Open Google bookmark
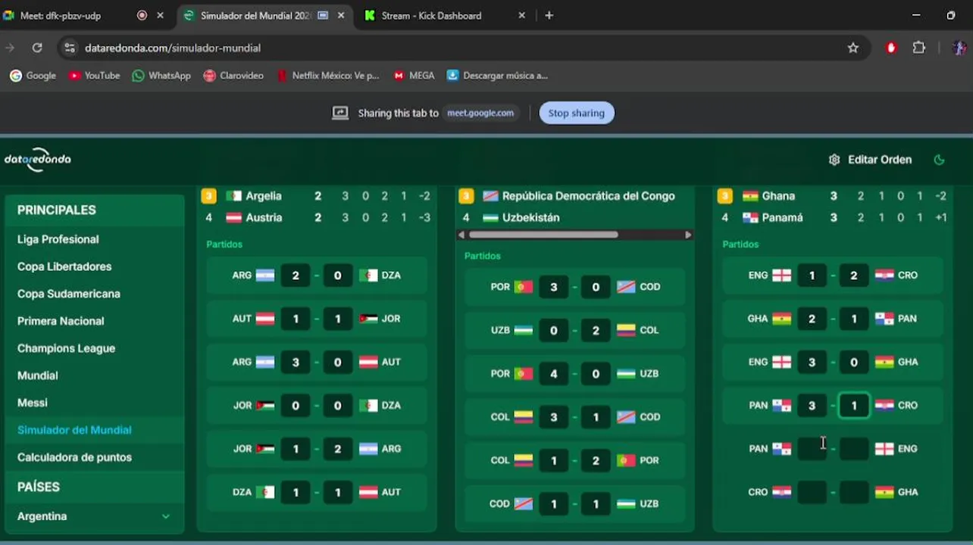The image size is (973, 545). (x=33, y=76)
